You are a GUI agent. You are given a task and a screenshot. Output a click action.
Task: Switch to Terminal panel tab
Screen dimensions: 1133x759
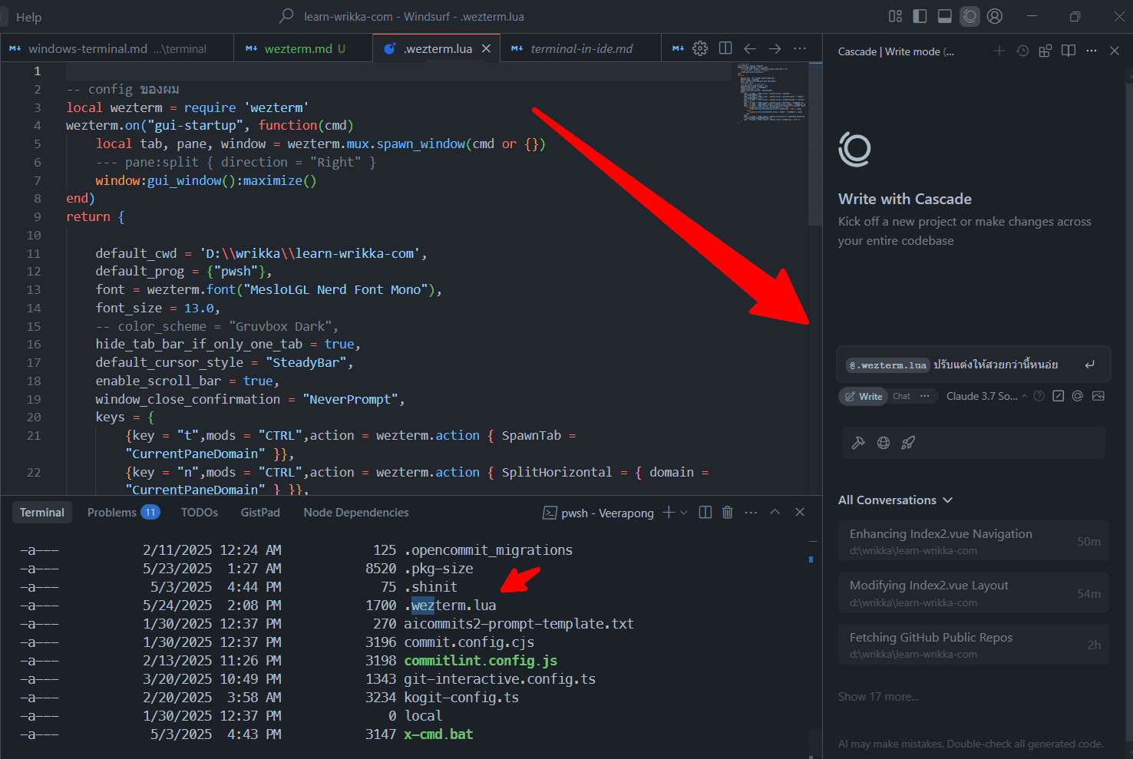click(x=42, y=513)
